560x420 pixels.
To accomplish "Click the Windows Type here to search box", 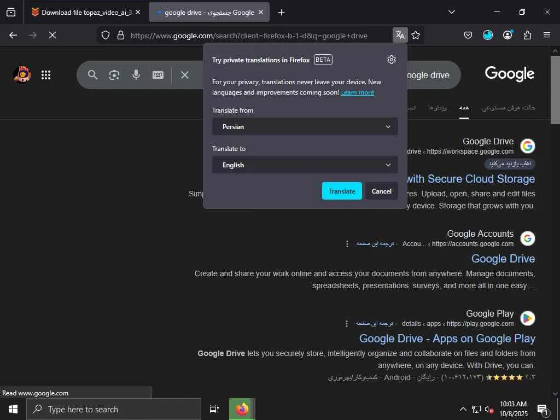I will click(114, 409).
